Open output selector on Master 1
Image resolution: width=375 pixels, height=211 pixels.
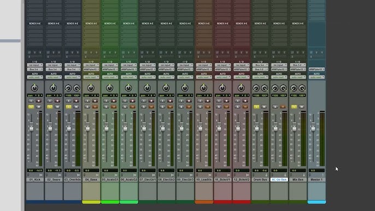point(317,69)
